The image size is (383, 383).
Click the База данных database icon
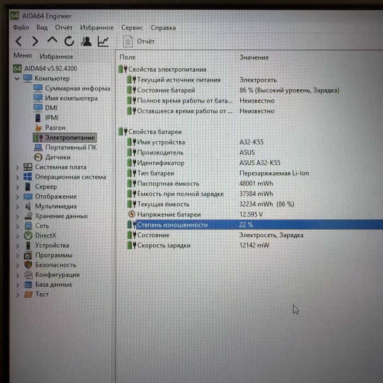(28, 285)
